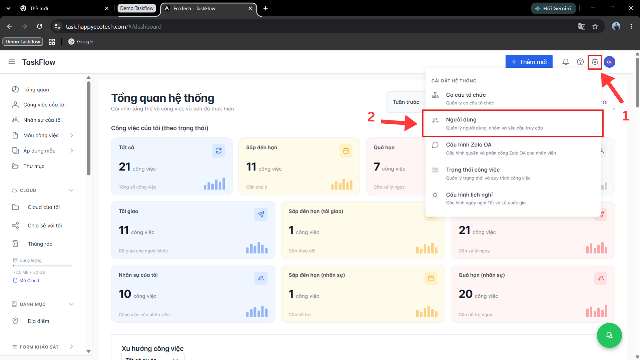Click the Hỏi Gemini button
The width and height of the screenshot is (640, 360).
553,8
